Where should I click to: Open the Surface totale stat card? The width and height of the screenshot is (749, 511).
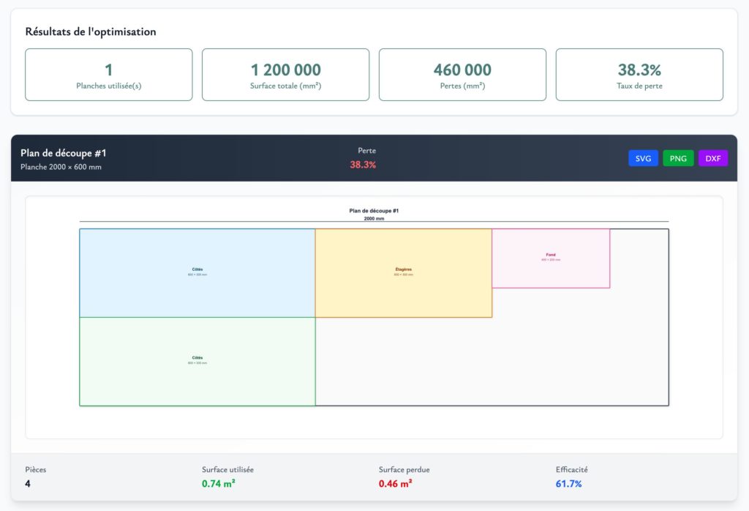pyautogui.click(x=285, y=75)
